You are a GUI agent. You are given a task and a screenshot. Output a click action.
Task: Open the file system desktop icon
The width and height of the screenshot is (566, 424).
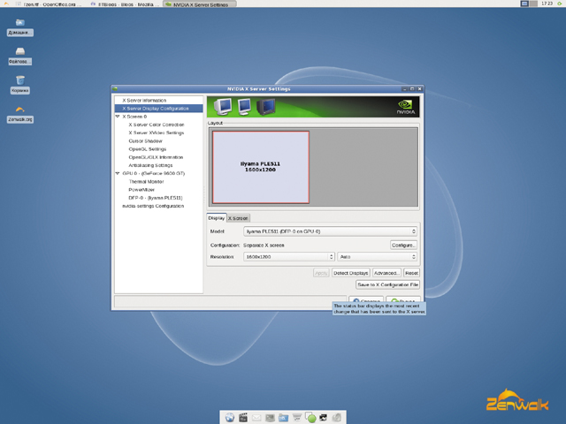pyautogui.click(x=20, y=57)
